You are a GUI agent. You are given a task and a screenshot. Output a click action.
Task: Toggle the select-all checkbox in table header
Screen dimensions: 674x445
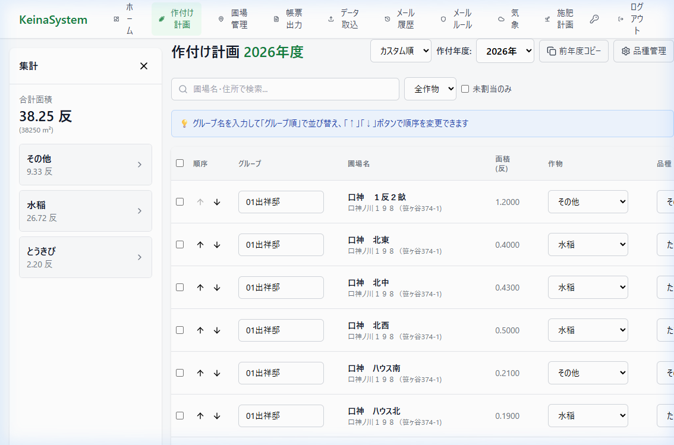(180, 163)
